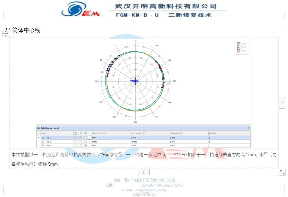
Task: Click the phone number 13349867738 in footer
Action: tap(151, 185)
